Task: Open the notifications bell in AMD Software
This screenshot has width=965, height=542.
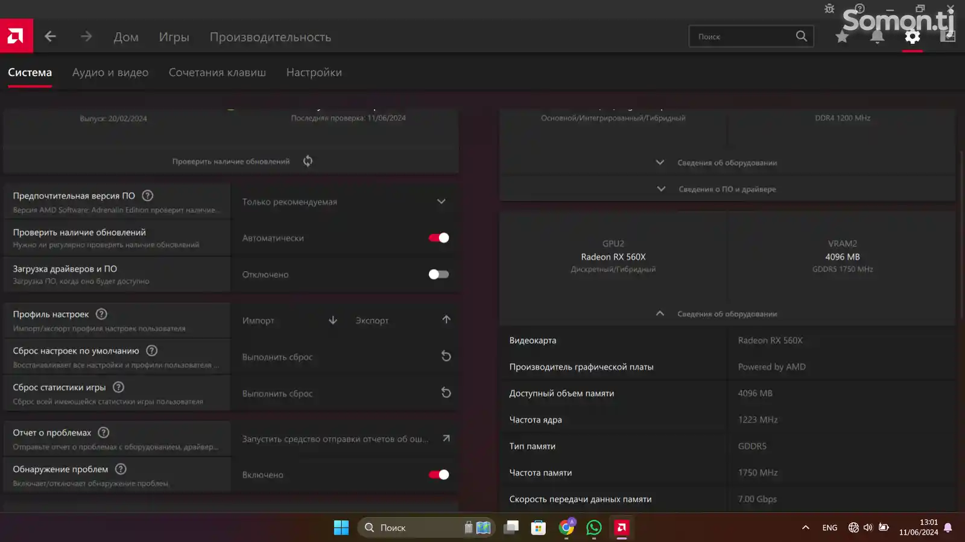Action: [x=878, y=37]
